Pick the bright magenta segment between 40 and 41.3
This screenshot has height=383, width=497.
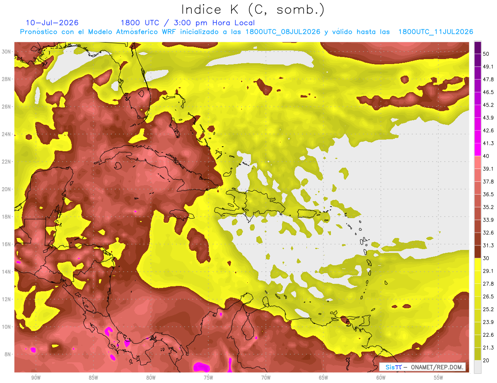point(478,150)
